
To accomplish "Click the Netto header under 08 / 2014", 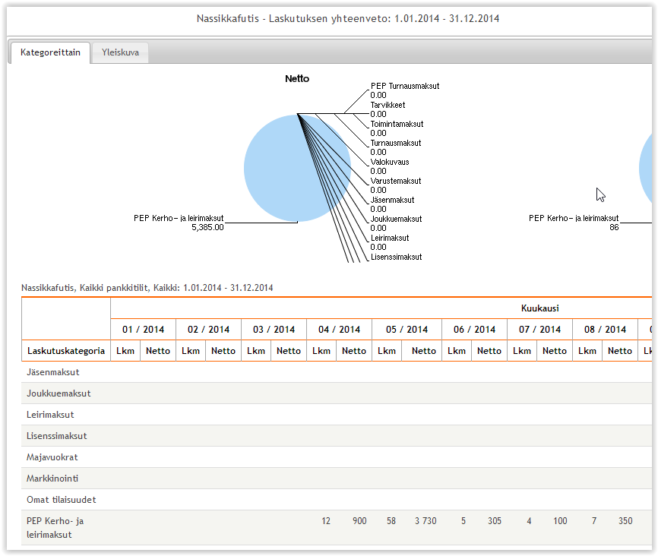I will [x=620, y=351].
